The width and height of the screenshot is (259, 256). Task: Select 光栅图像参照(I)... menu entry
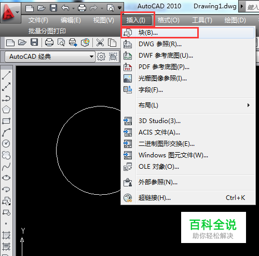click(x=188, y=78)
